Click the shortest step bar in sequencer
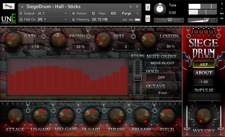 [94, 88]
